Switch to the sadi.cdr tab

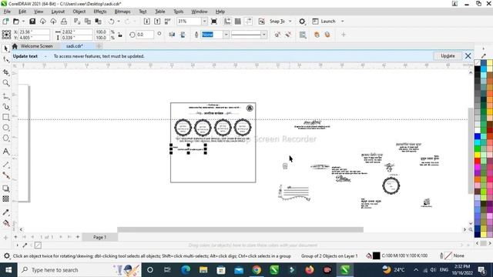tap(75, 46)
